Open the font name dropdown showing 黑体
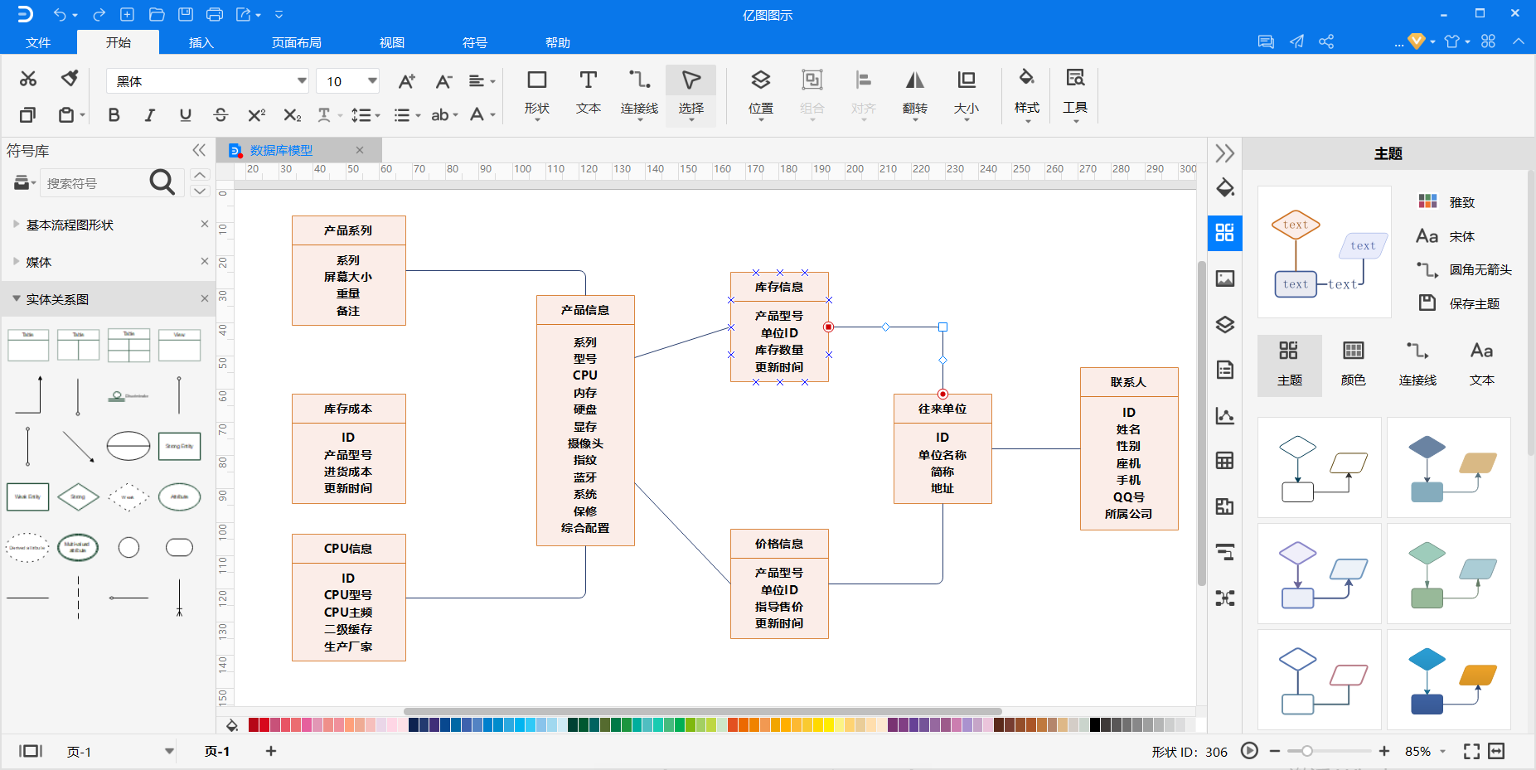Viewport: 1536px width, 770px height. 208,81
